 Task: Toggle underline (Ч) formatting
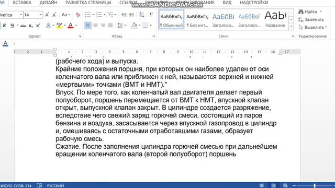(12, 26)
